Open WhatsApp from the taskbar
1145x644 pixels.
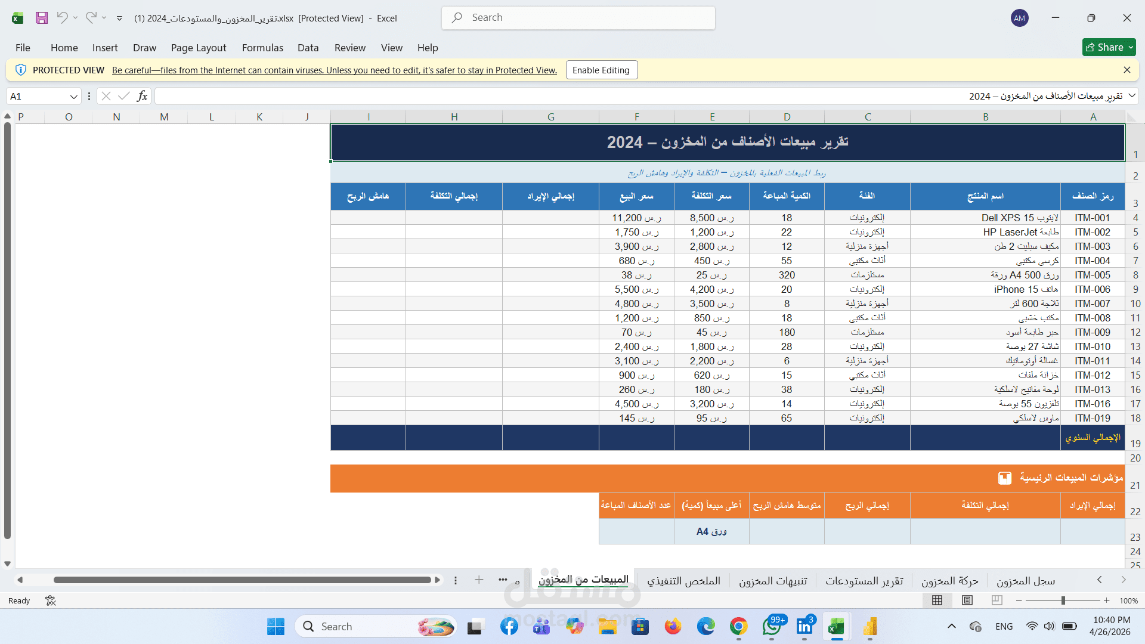[772, 627]
